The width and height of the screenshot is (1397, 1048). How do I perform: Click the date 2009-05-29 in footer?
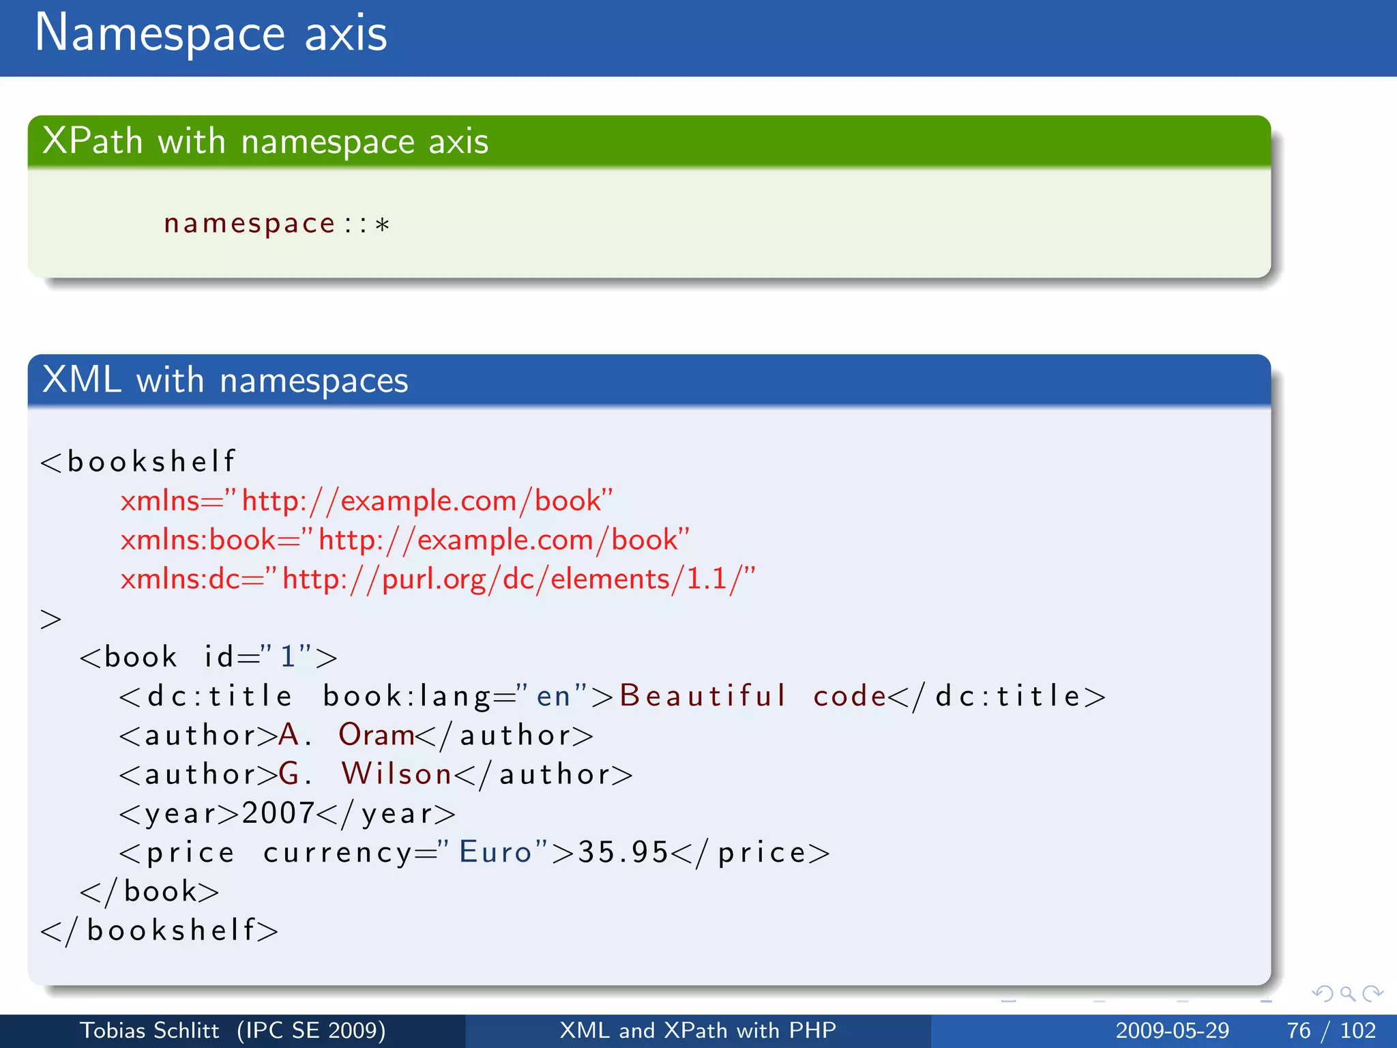tap(1172, 1030)
